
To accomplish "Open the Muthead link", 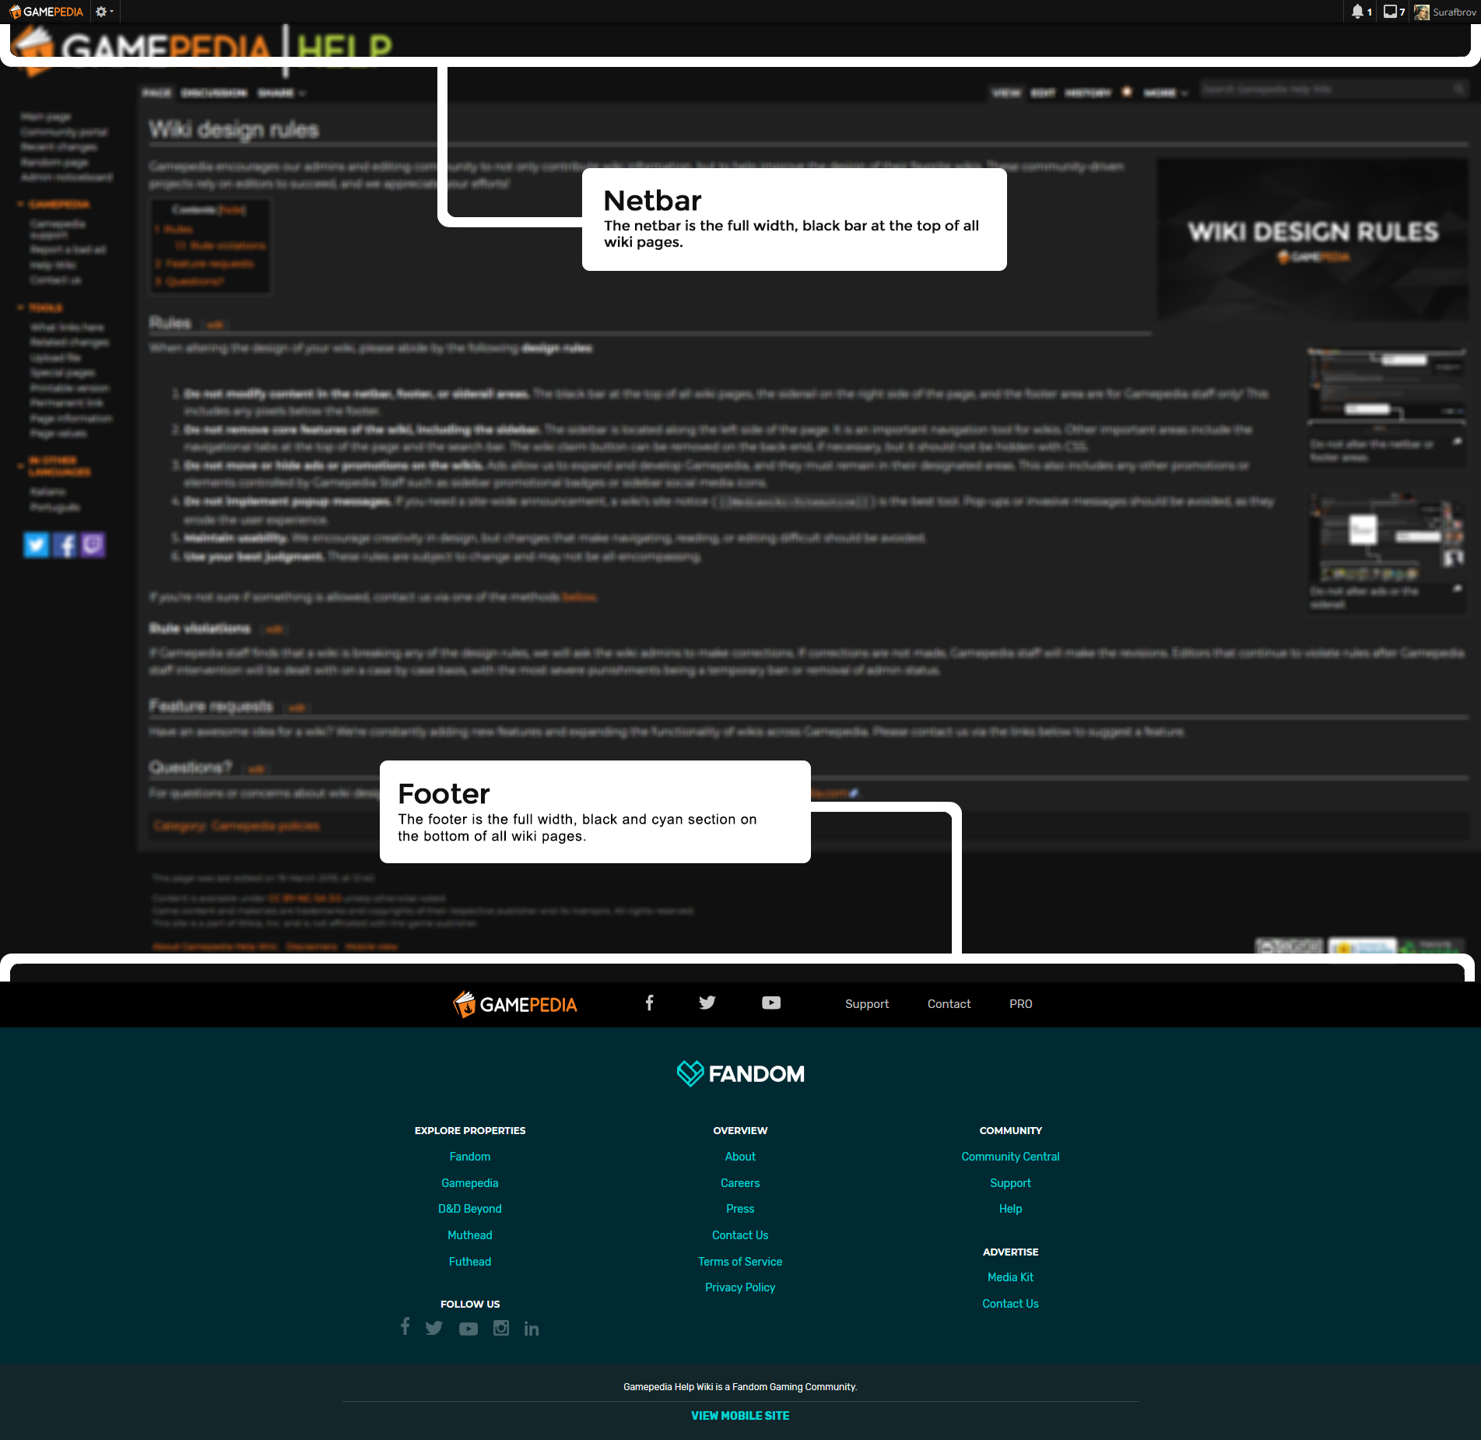I will pos(470,1235).
